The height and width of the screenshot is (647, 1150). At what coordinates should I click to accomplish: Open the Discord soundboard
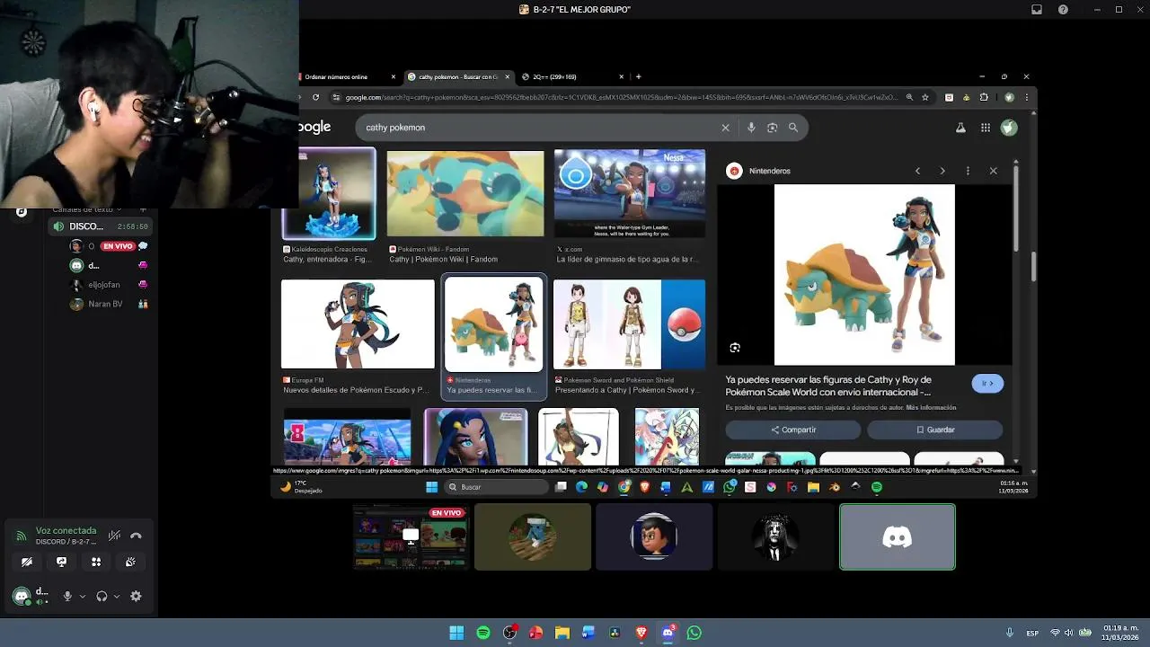(130, 562)
